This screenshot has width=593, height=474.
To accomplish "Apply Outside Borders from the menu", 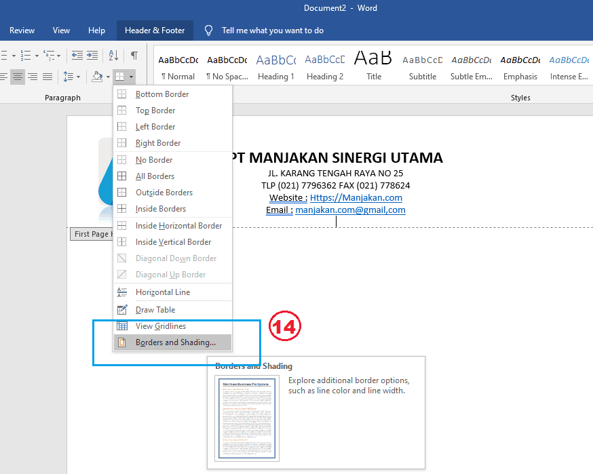I will pyautogui.click(x=173, y=193).
